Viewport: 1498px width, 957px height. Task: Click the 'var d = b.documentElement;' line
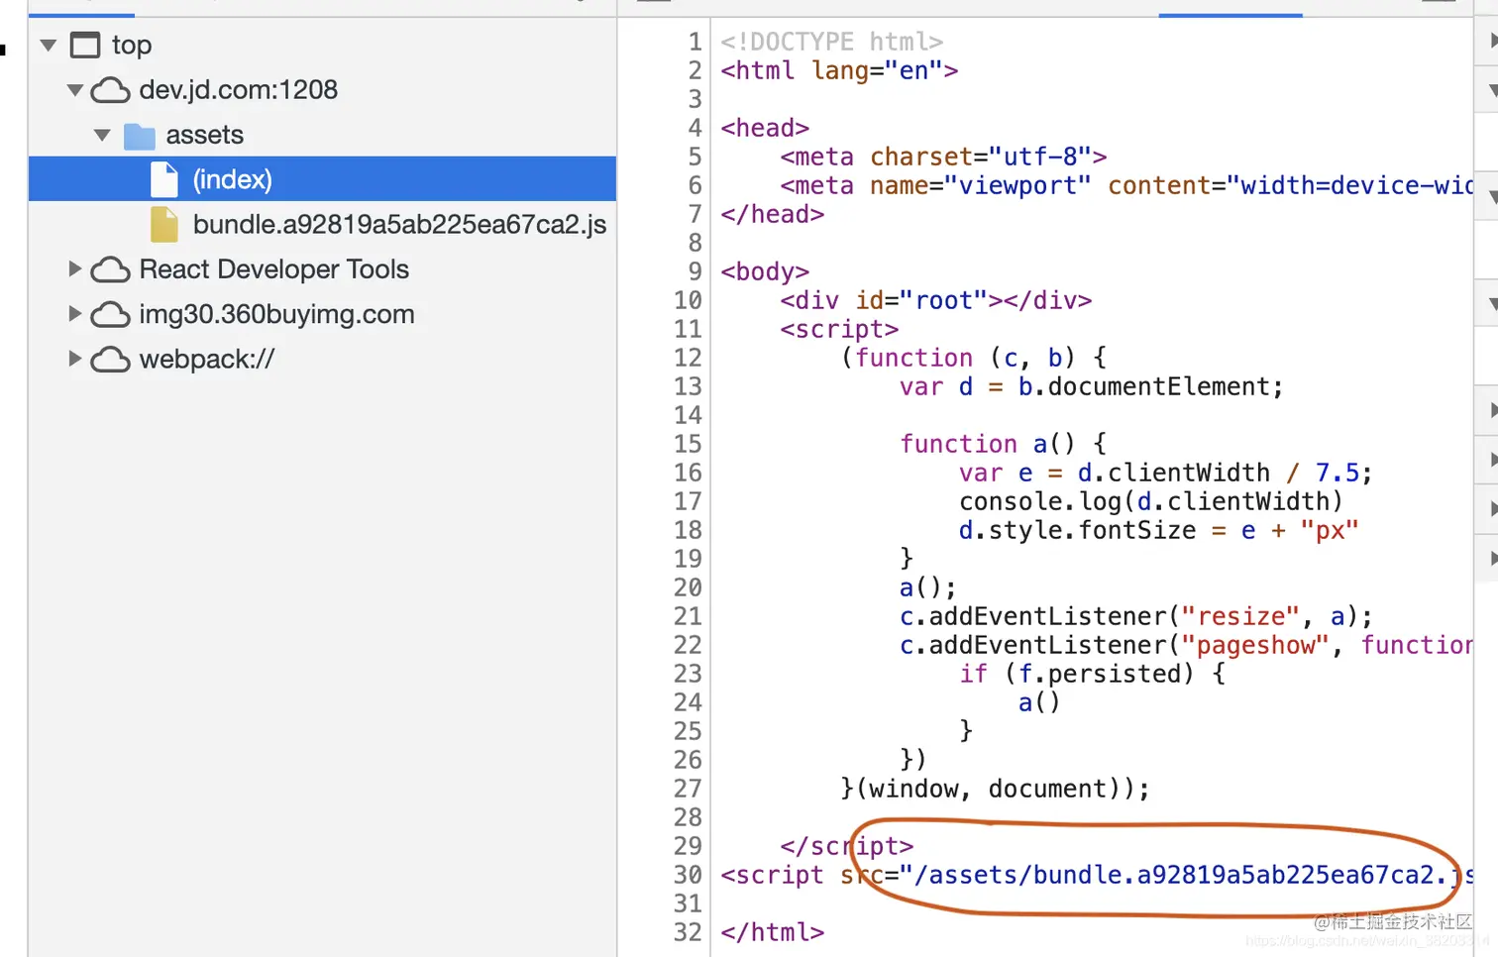coord(1091,386)
